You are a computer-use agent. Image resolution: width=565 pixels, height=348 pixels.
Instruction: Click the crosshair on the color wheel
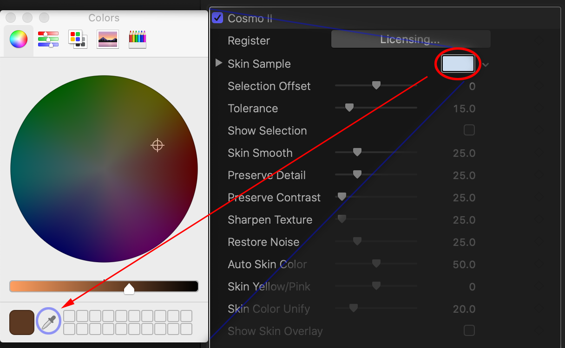158,145
